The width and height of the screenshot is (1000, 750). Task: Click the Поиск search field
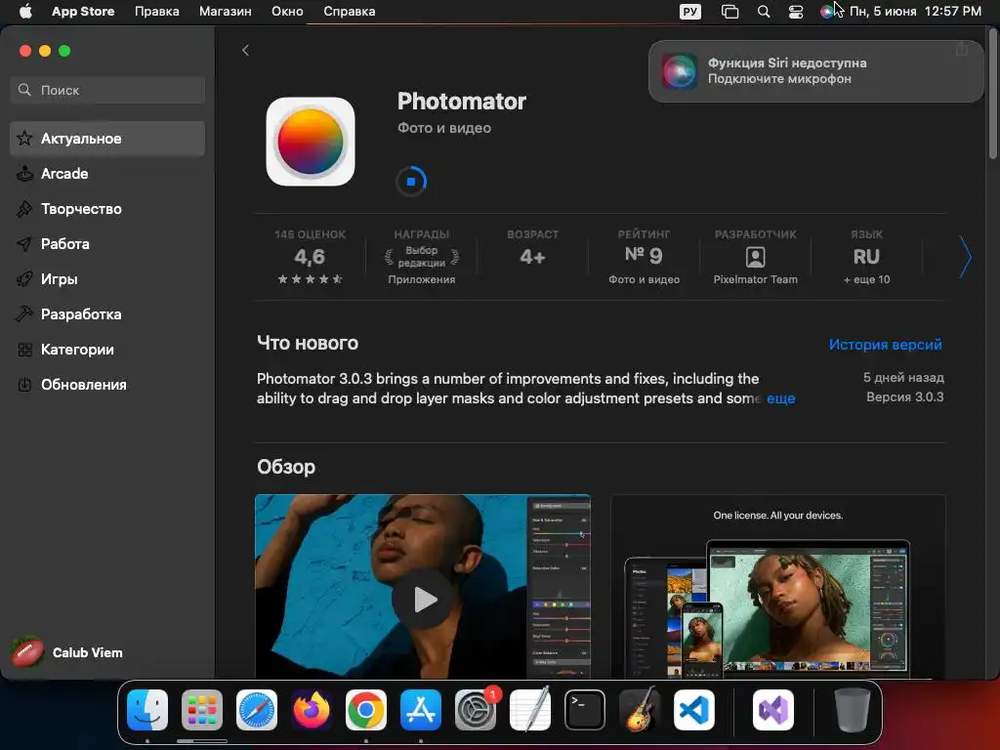tap(107, 90)
